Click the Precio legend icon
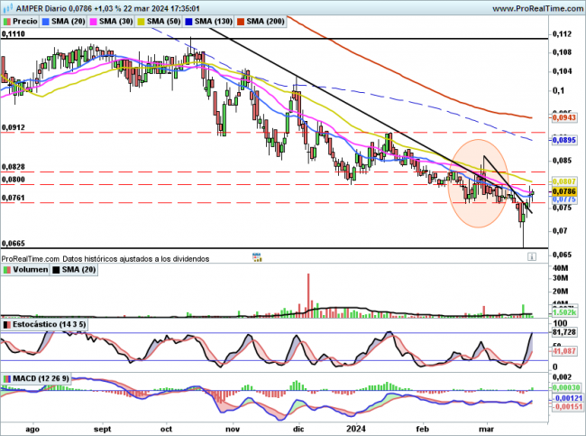586x436 pixels. click(8, 20)
